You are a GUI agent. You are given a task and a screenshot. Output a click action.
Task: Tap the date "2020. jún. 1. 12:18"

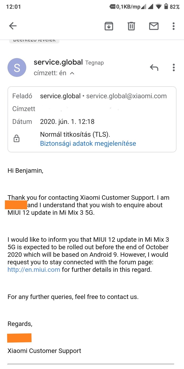[67, 122]
